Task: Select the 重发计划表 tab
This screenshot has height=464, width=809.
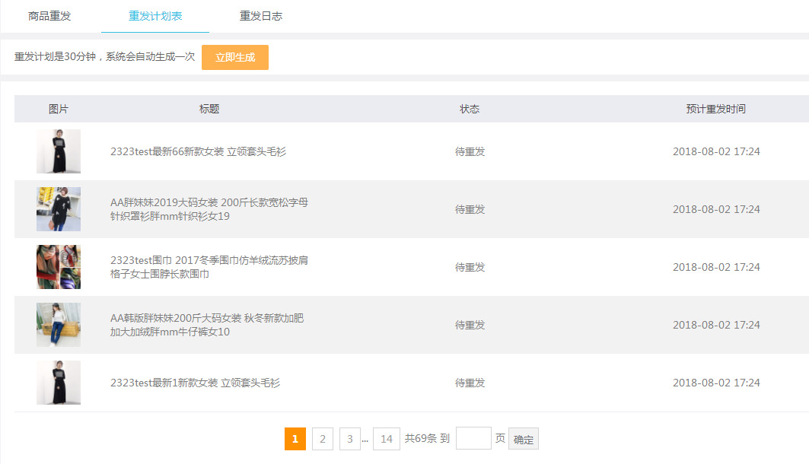Action: click(155, 16)
